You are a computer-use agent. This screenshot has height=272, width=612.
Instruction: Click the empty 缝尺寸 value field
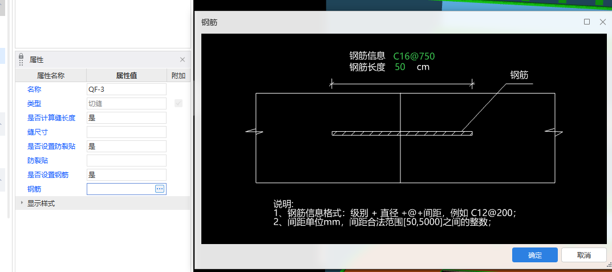(126, 132)
